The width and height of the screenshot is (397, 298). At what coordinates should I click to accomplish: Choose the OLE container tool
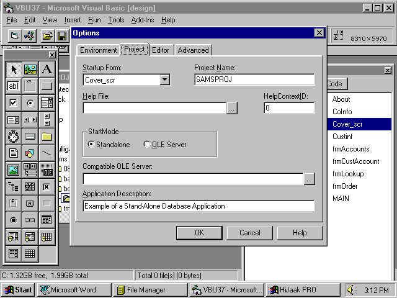(47, 169)
